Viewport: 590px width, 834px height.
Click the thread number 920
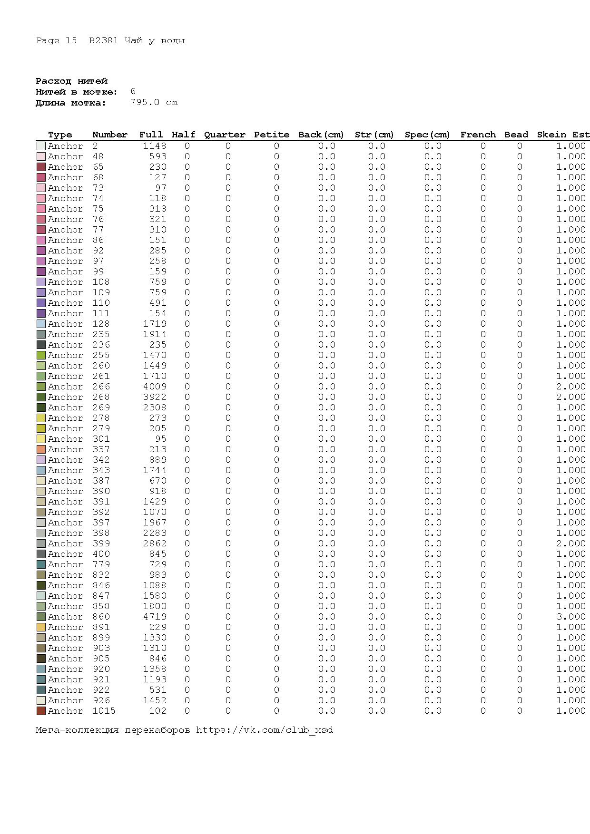pyautogui.click(x=101, y=669)
